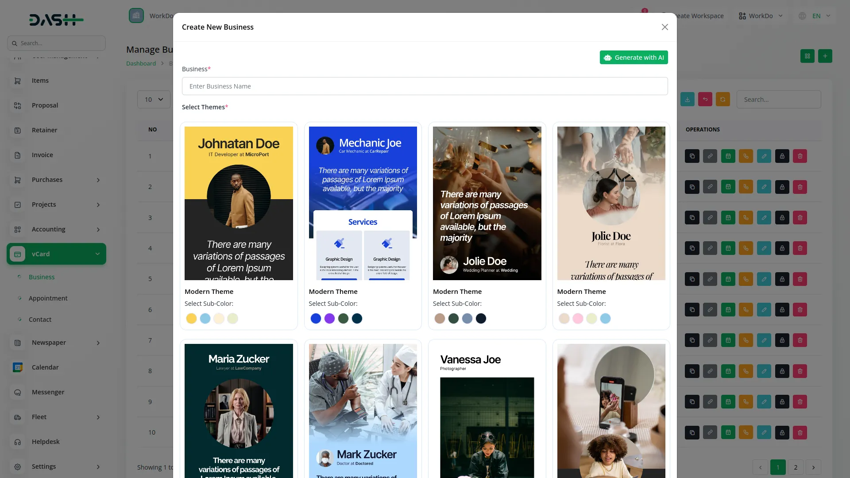Screen dimensions: 850x478
Task: Select yellow sub-color for Johnatan Doe theme
Action: point(191,319)
